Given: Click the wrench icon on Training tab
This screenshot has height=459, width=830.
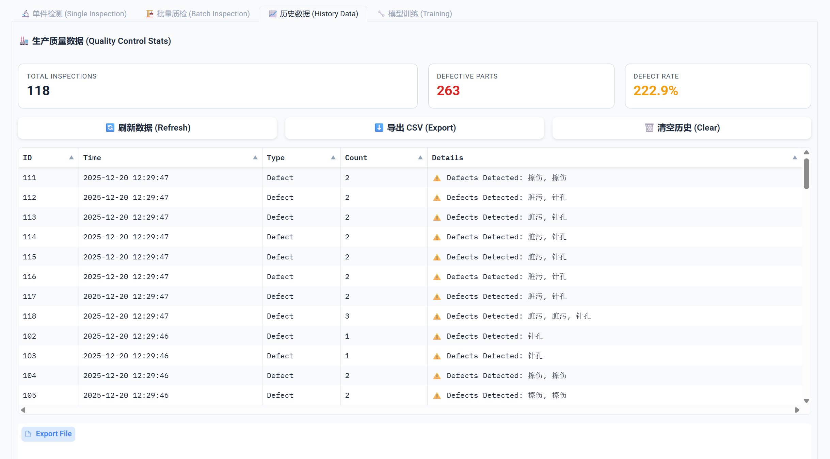Looking at the screenshot, I should click(x=381, y=14).
